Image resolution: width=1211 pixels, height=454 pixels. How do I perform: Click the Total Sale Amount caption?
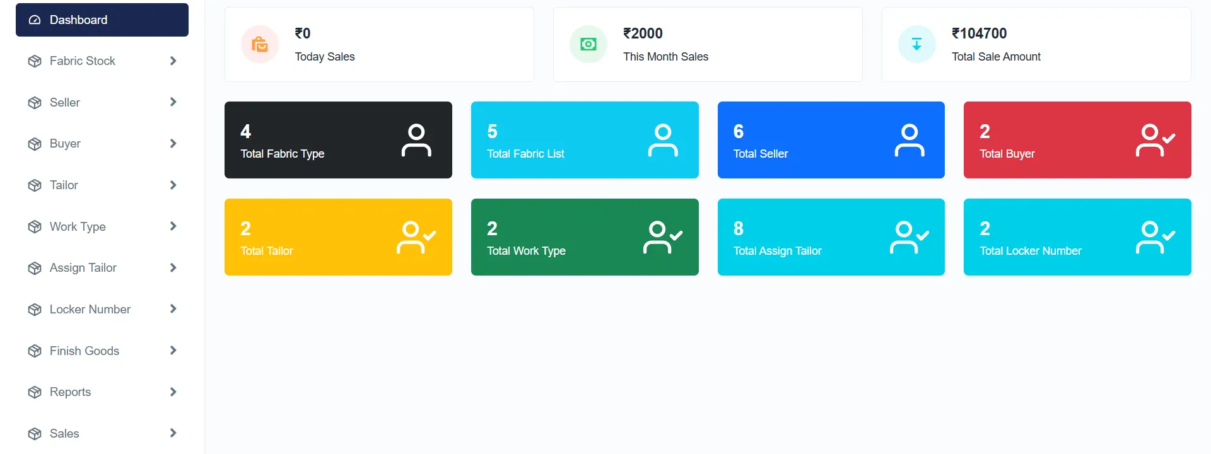[x=996, y=57]
